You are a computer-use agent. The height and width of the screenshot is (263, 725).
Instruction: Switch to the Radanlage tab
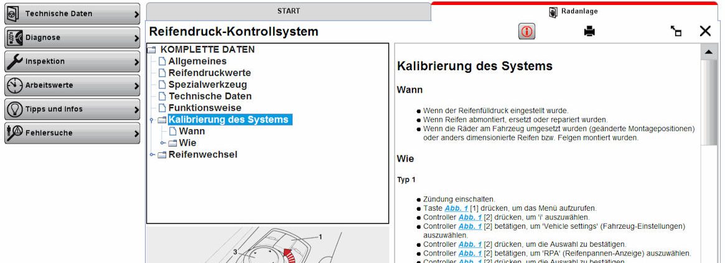573,12
